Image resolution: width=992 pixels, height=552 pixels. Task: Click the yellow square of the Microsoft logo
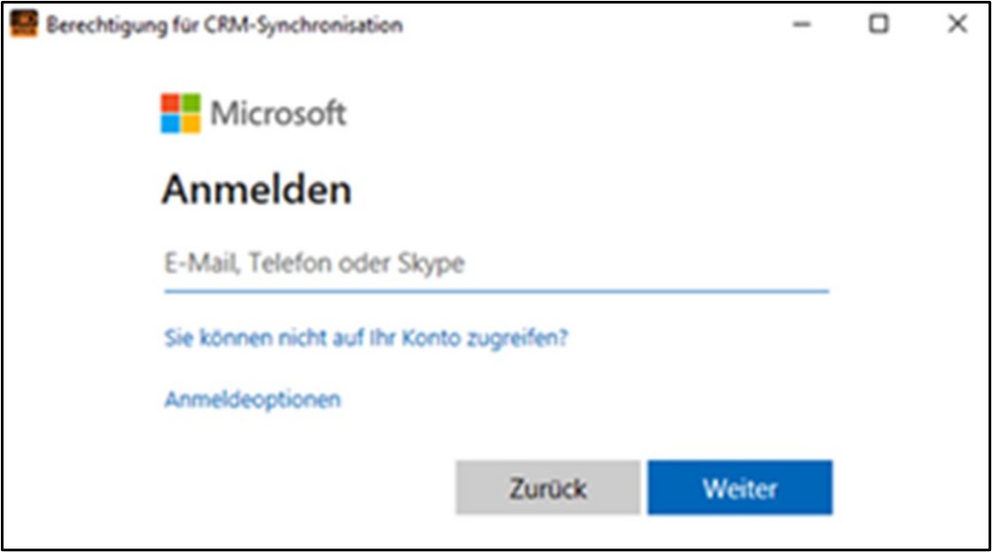[x=190, y=124]
